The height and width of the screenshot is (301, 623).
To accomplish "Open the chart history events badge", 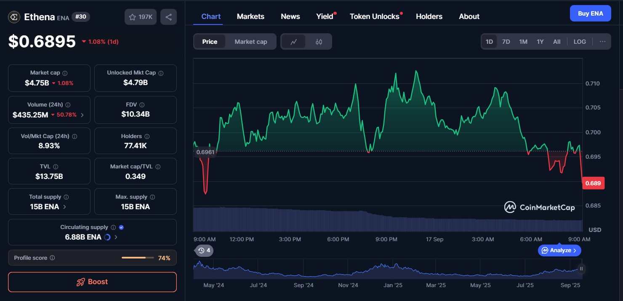I will point(204,250).
